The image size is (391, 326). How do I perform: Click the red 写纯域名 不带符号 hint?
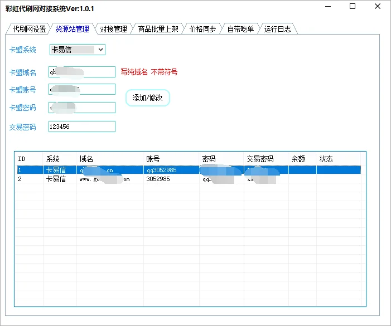pos(149,72)
